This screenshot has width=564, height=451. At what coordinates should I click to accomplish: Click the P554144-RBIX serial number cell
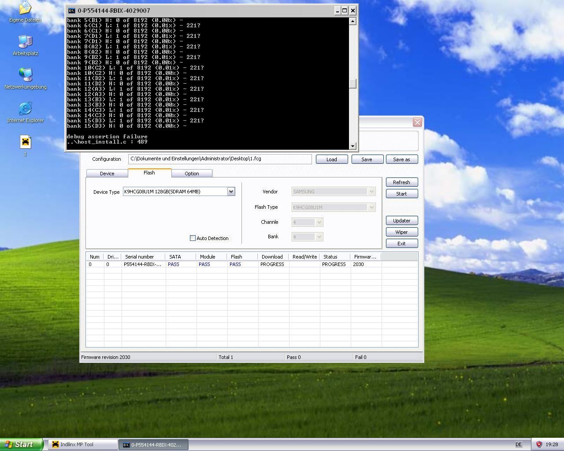(142, 264)
